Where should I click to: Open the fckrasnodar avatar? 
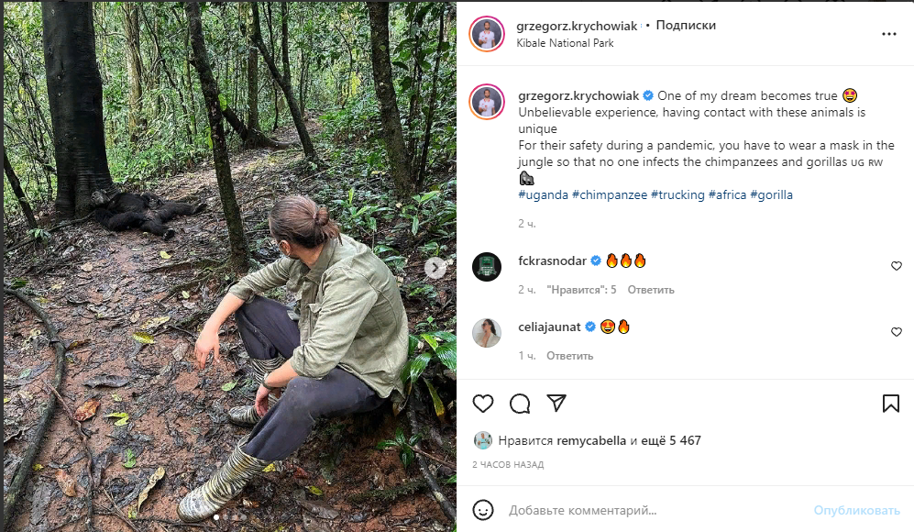(x=487, y=267)
